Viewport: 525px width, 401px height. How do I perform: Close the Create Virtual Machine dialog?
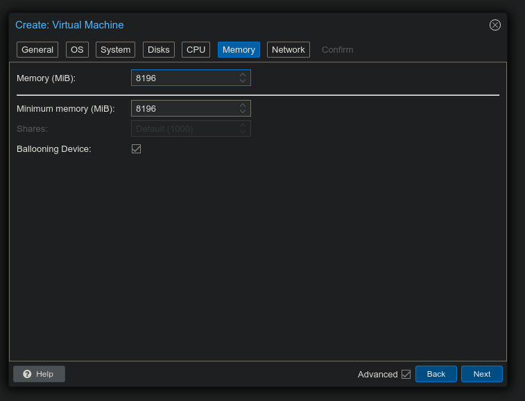click(494, 25)
